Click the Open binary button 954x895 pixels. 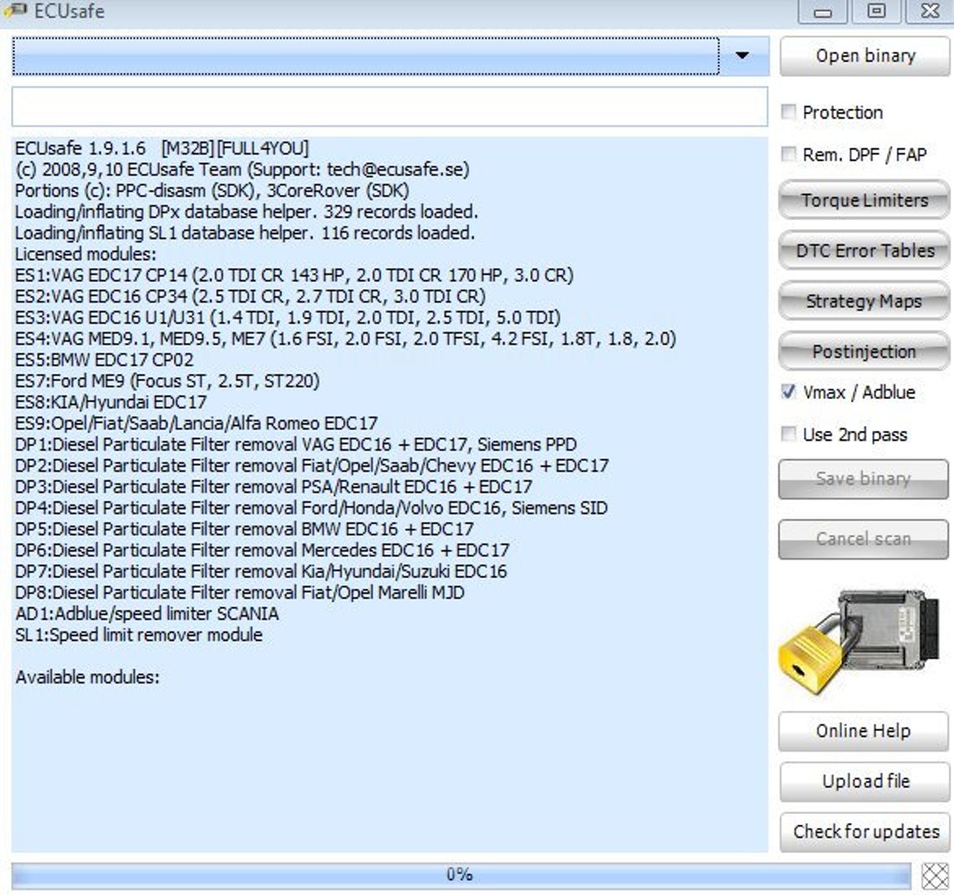(863, 55)
